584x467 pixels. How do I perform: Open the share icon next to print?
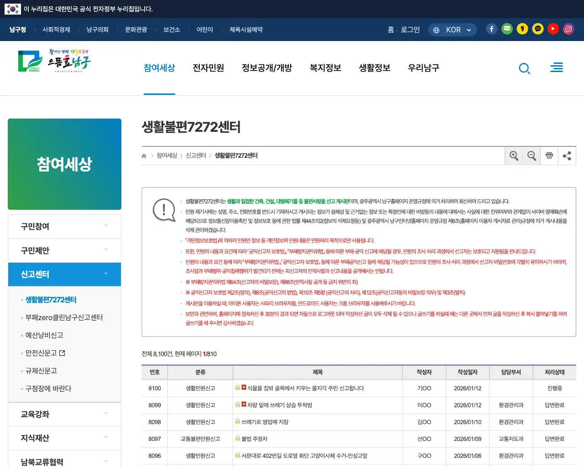(567, 156)
